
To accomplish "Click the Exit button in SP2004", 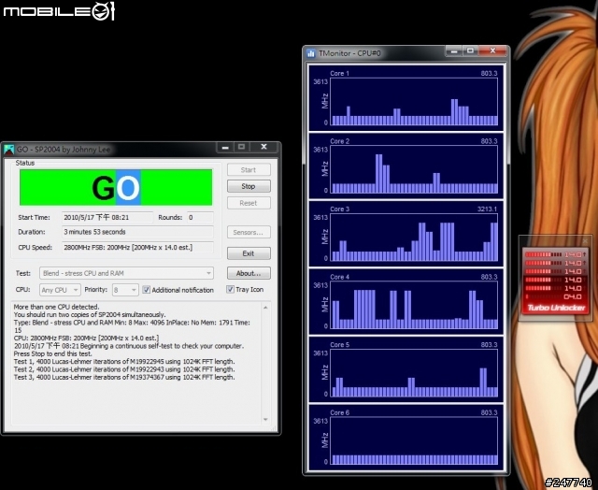I will [249, 253].
